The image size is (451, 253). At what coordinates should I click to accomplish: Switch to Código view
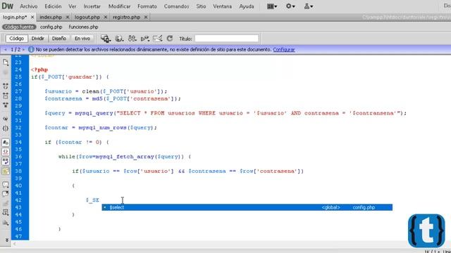point(17,39)
